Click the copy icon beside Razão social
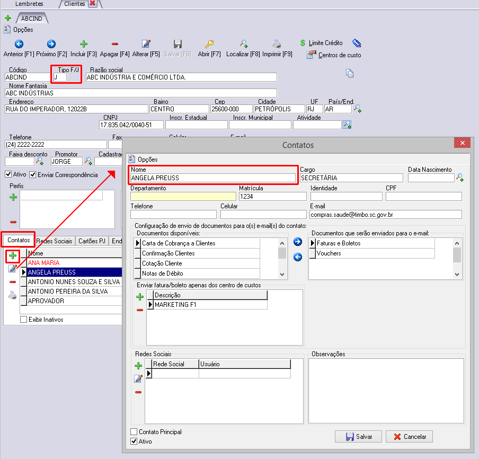 tap(350, 73)
